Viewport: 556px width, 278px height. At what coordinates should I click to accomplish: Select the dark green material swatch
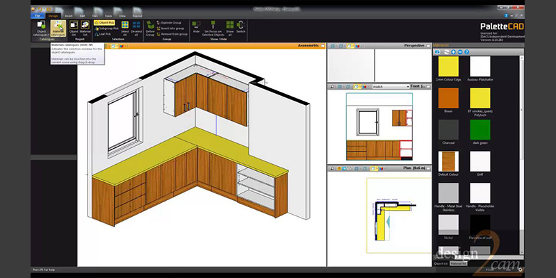pyautogui.click(x=480, y=129)
